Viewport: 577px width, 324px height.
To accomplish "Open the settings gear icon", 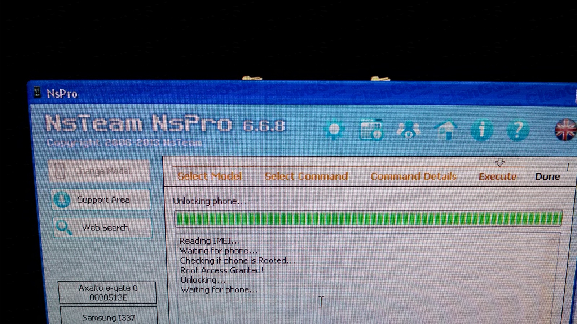I will tap(334, 130).
